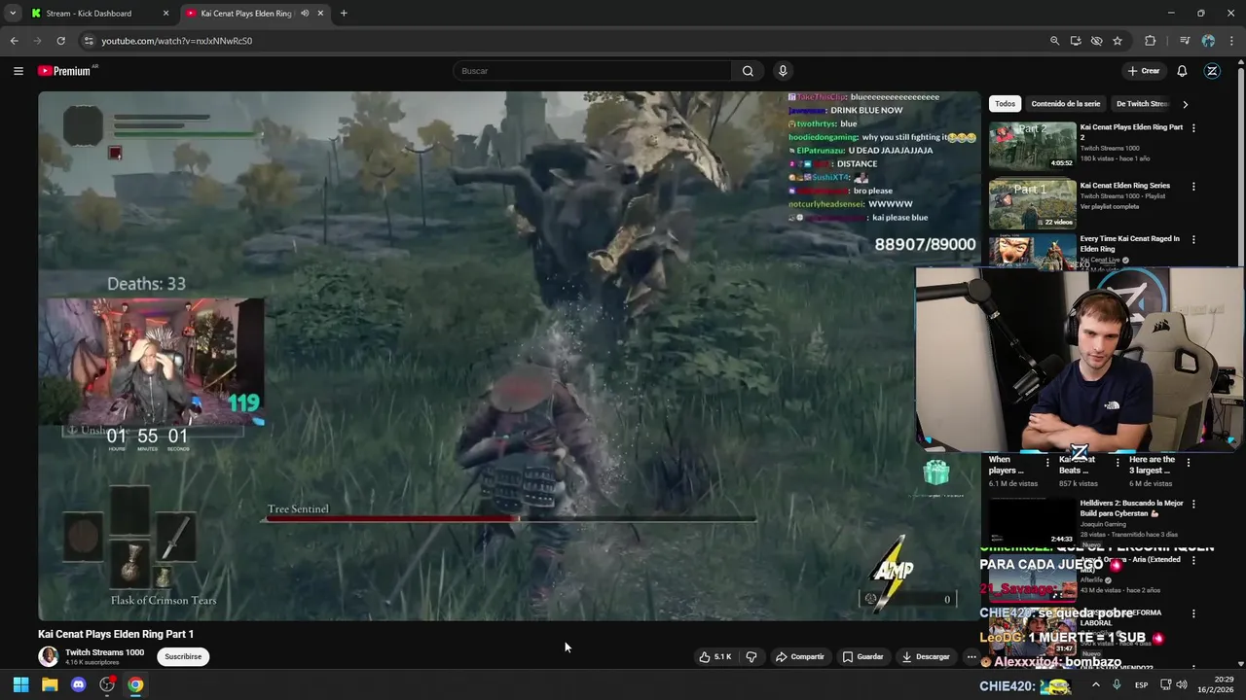Viewport: 1246px width, 700px height.
Task: Like the video showing 5.1 K
Action: point(715,657)
